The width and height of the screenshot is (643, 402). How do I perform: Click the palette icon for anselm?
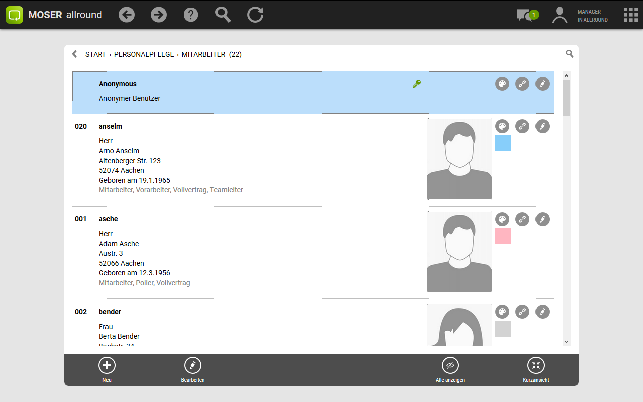[x=502, y=126]
